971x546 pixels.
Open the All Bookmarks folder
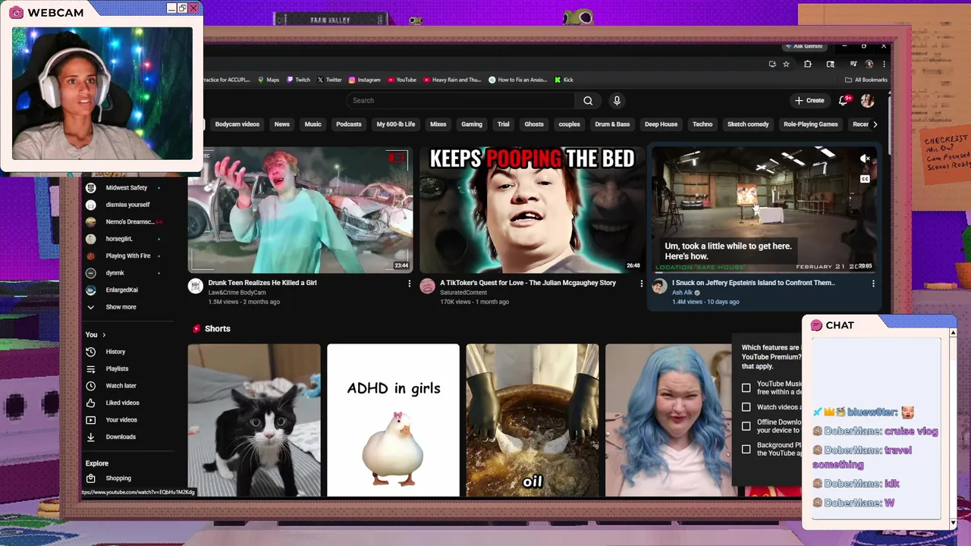(866, 80)
